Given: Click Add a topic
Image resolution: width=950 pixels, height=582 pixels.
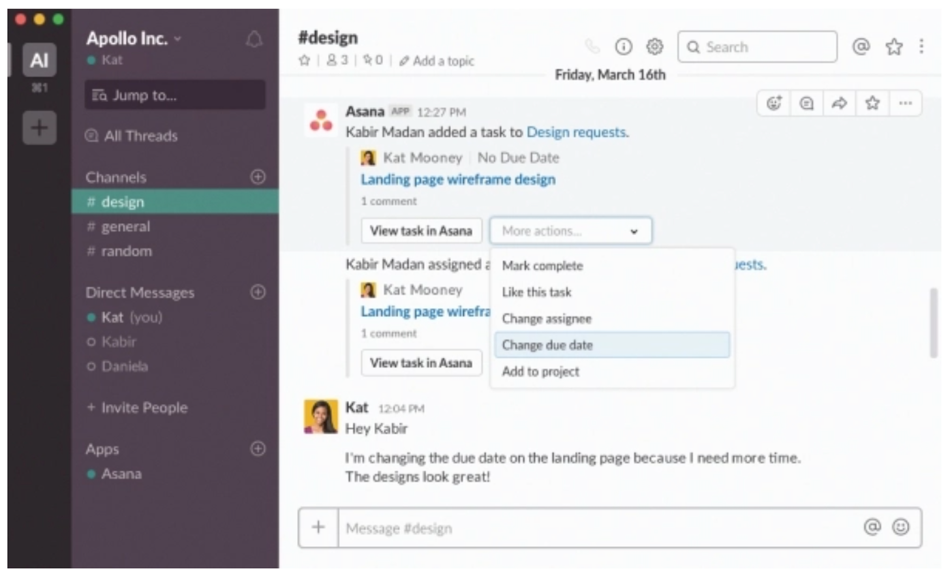Looking at the screenshot, I should pos(437,61).
